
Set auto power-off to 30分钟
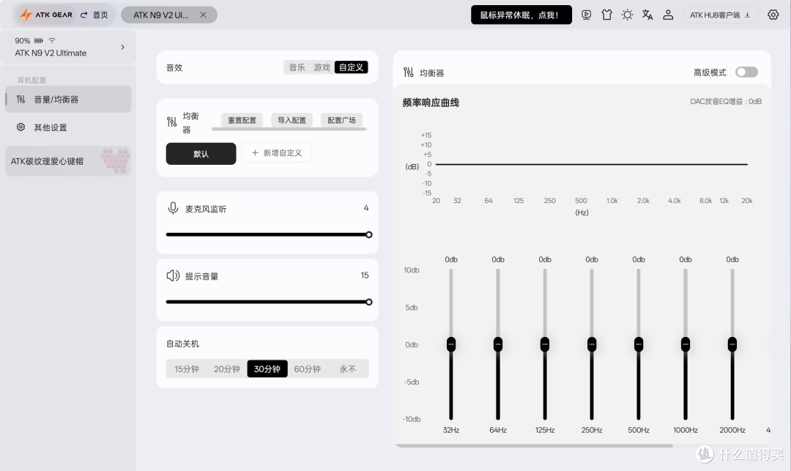[x=267, y=369]
